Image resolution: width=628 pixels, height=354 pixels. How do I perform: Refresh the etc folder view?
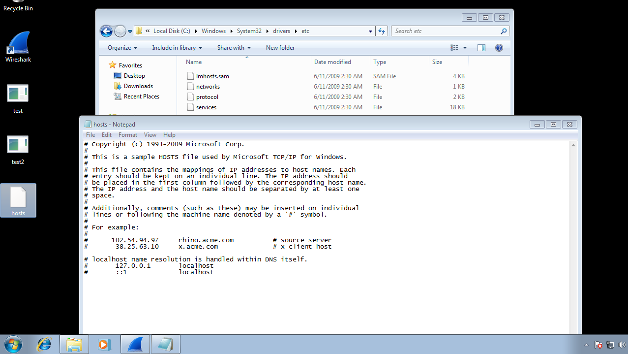(x=382, y=31)
